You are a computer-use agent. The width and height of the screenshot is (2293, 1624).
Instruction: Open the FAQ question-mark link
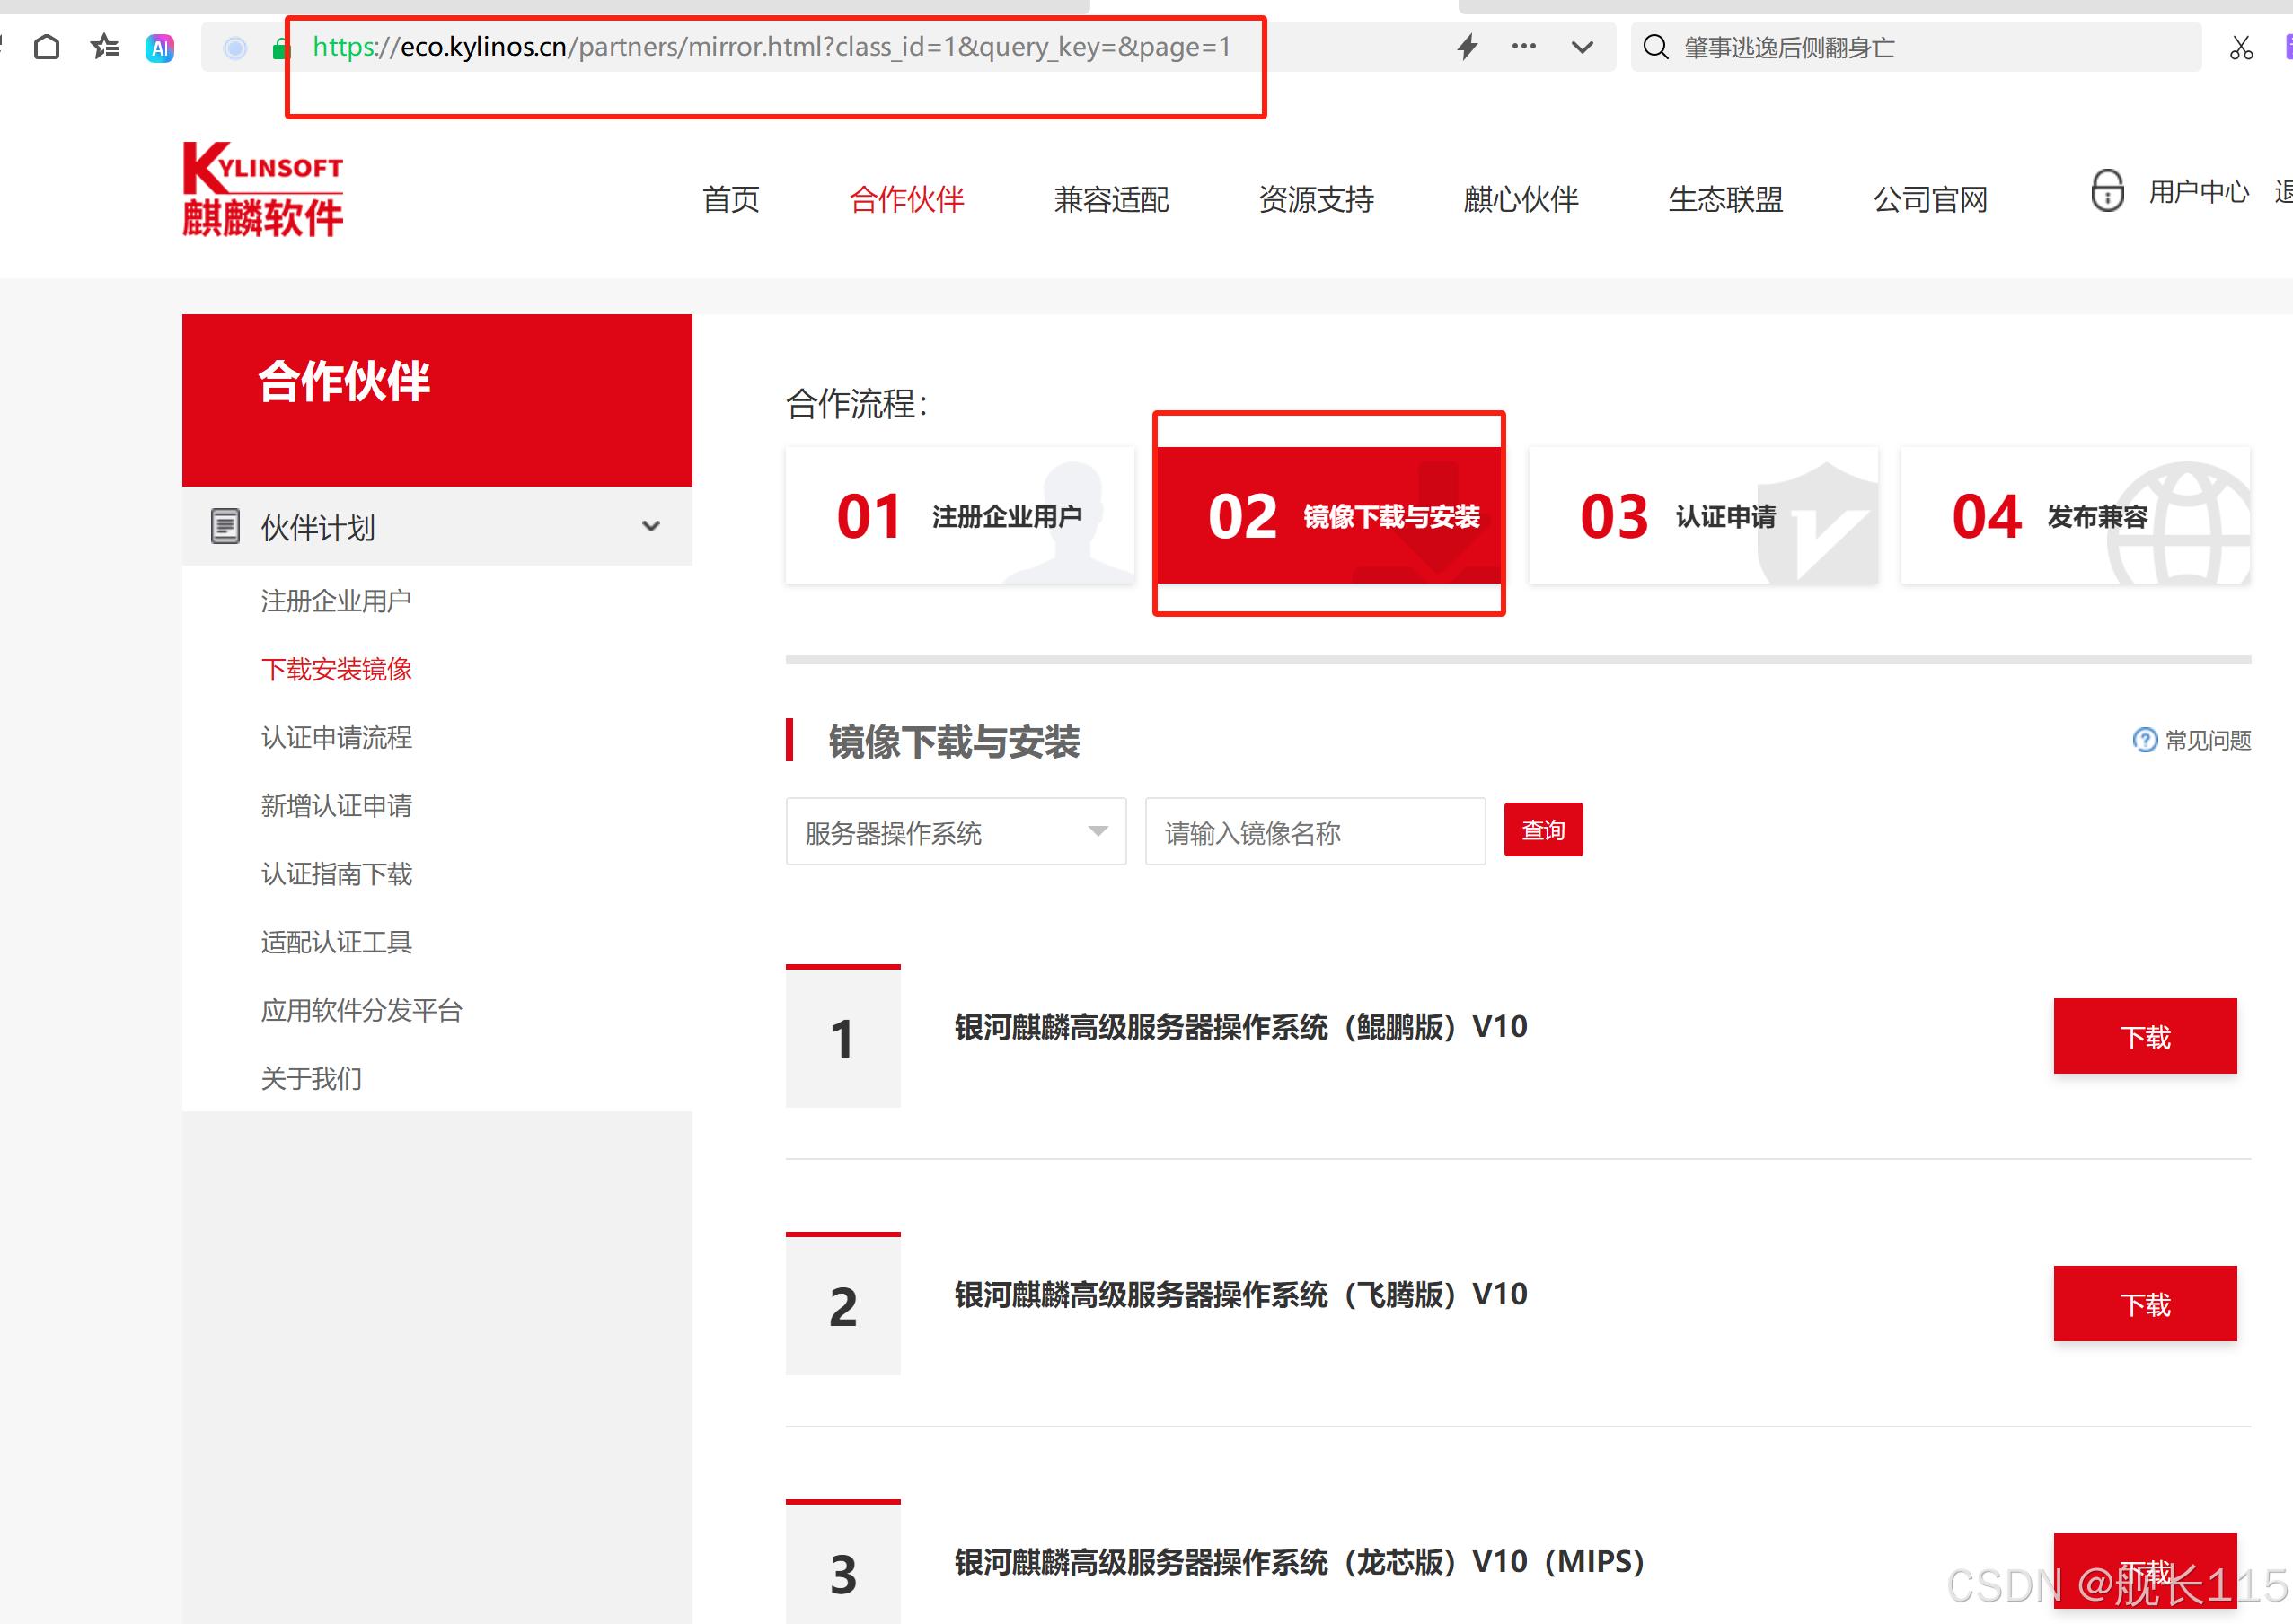tap(2145, 740)
